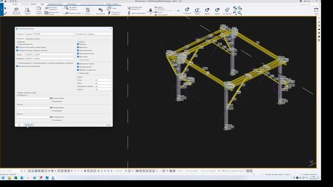Launch the Organizer ribbon icon
Viewport: 333px width, 187px height.
click(x=100, y=10)
